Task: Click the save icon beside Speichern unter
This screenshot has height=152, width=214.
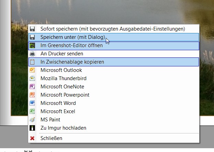Action: (x=32, y=37)
